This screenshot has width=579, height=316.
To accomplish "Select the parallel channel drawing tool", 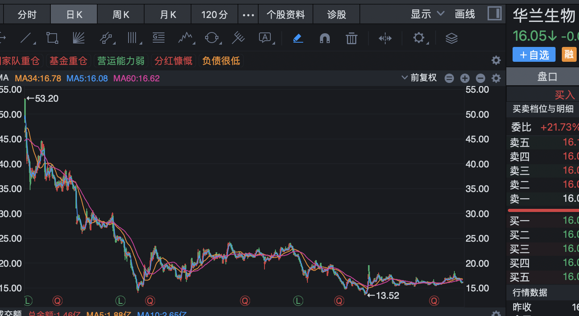I will pos(106,38).
